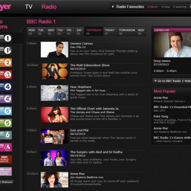Open the Huw Stephens title link
This screenshot has height=191, width=191.
[x=81, y=87]
